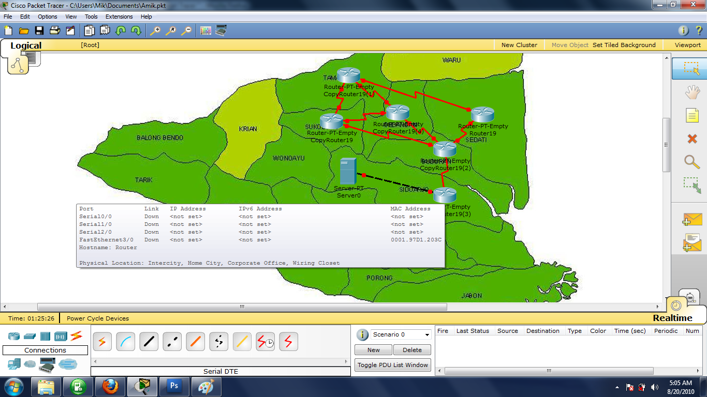Pick the Copper Straight-Through cable

(x=149, y=342)
